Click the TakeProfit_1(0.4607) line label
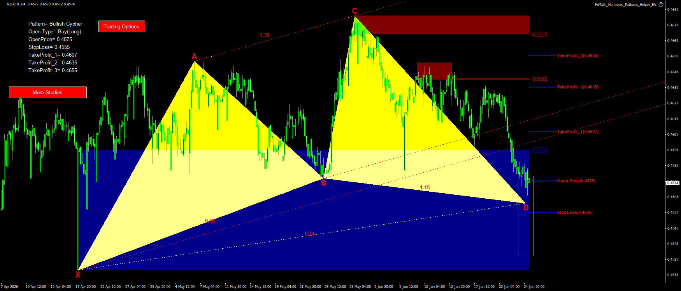Viewport: 681px width, 291px height. 577,132
